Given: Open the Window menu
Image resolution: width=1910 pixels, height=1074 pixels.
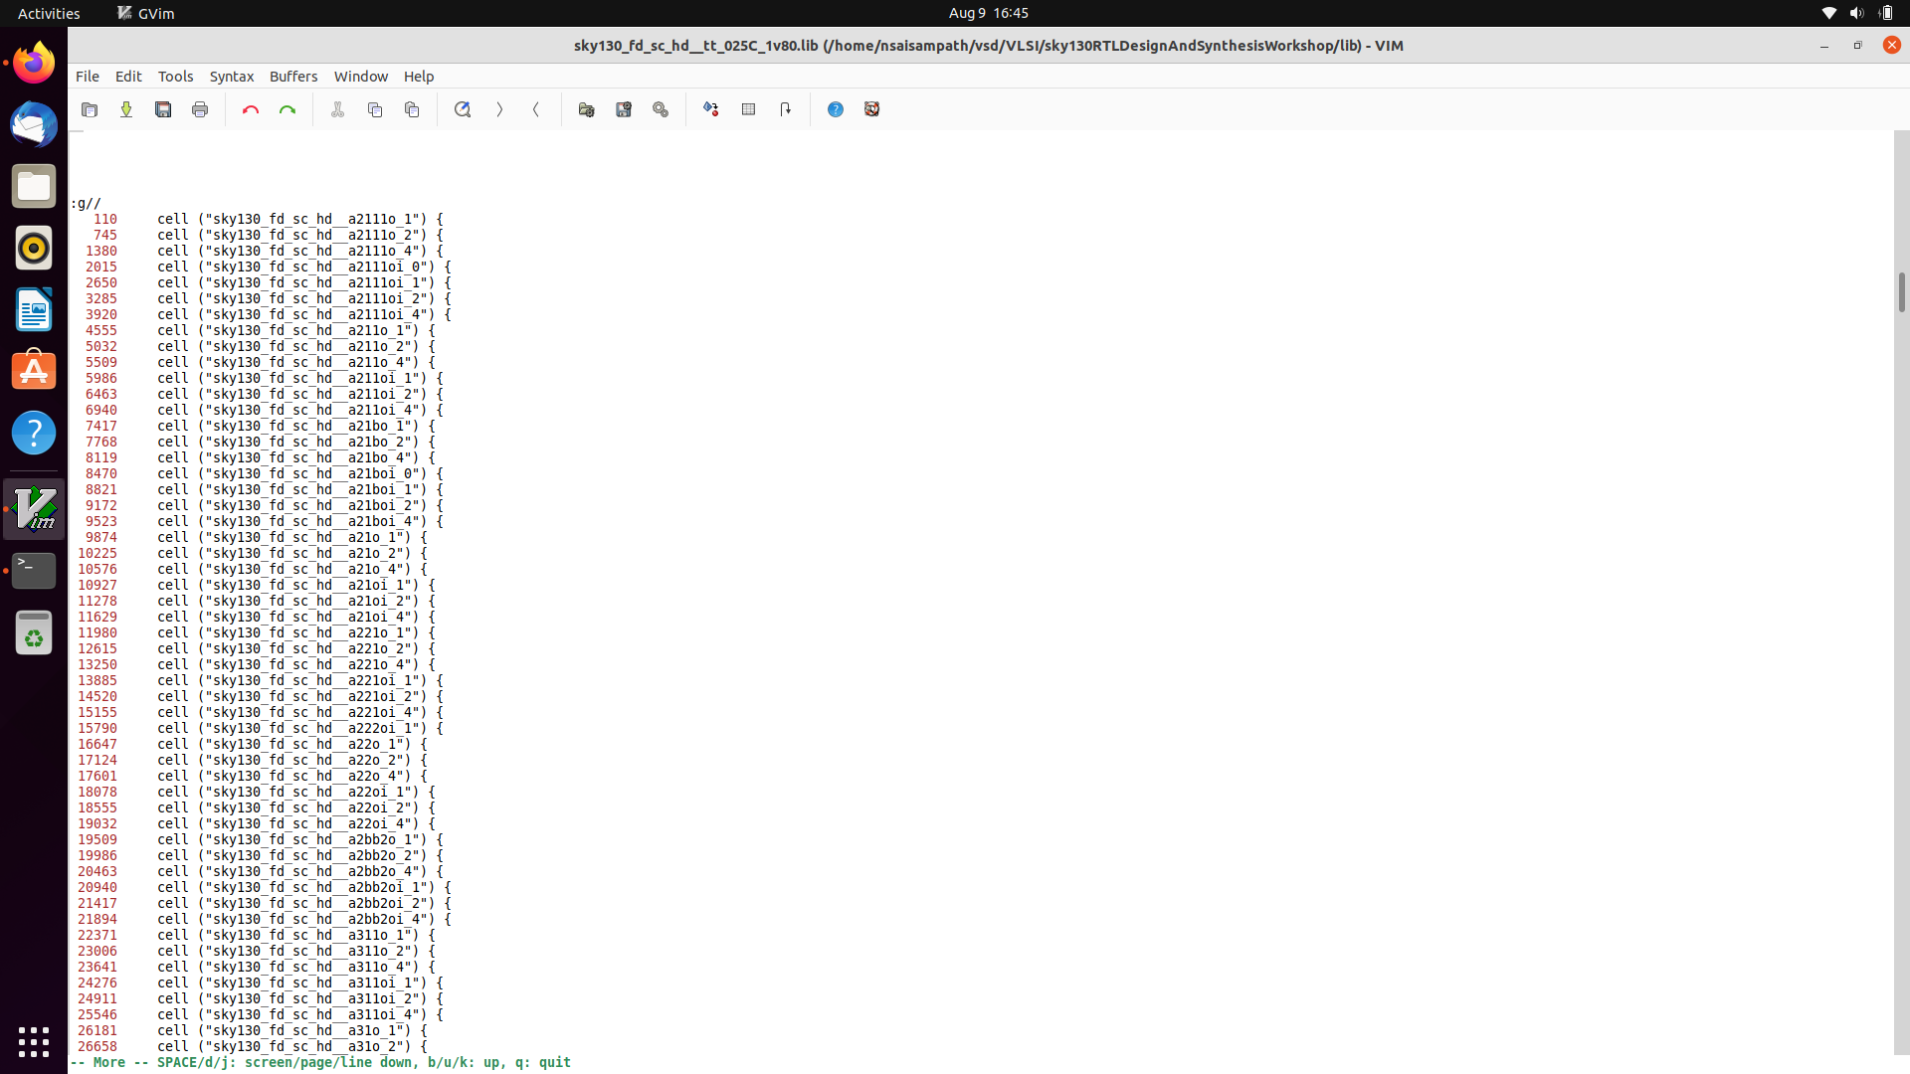Looking at the screenshot, I should pyautogui.click(x=360, y=77).
